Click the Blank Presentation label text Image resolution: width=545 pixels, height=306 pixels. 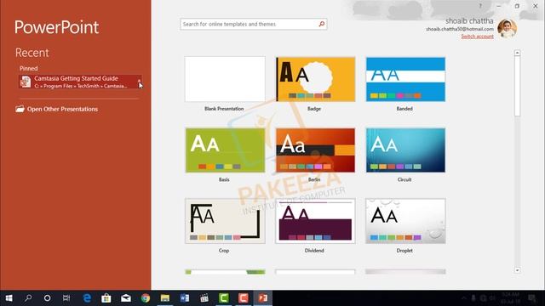click(224, 109)
